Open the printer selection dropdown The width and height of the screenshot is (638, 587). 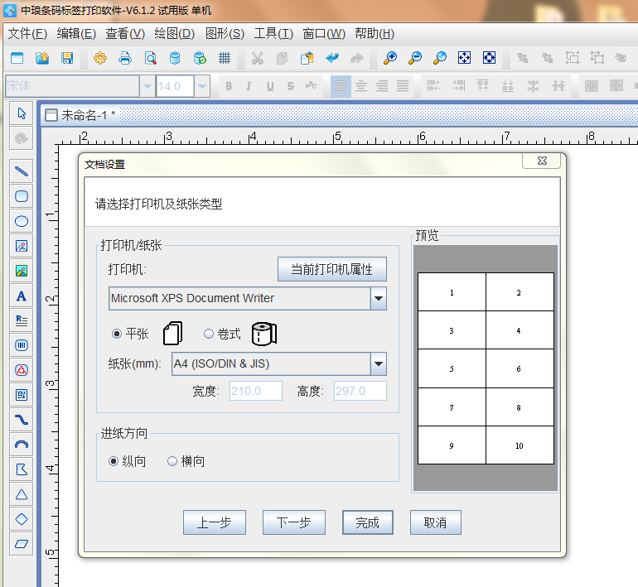378,298
